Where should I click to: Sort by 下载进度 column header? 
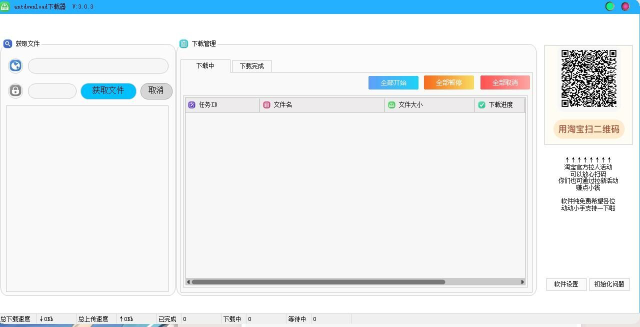click(499, 105)
